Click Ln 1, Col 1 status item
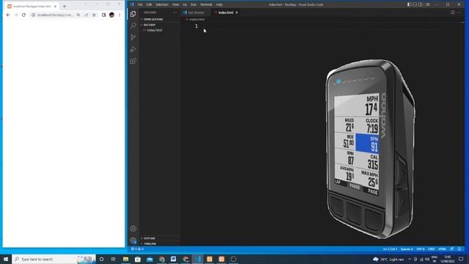This screenshot has width=469, height=264. tap(390, 249)
